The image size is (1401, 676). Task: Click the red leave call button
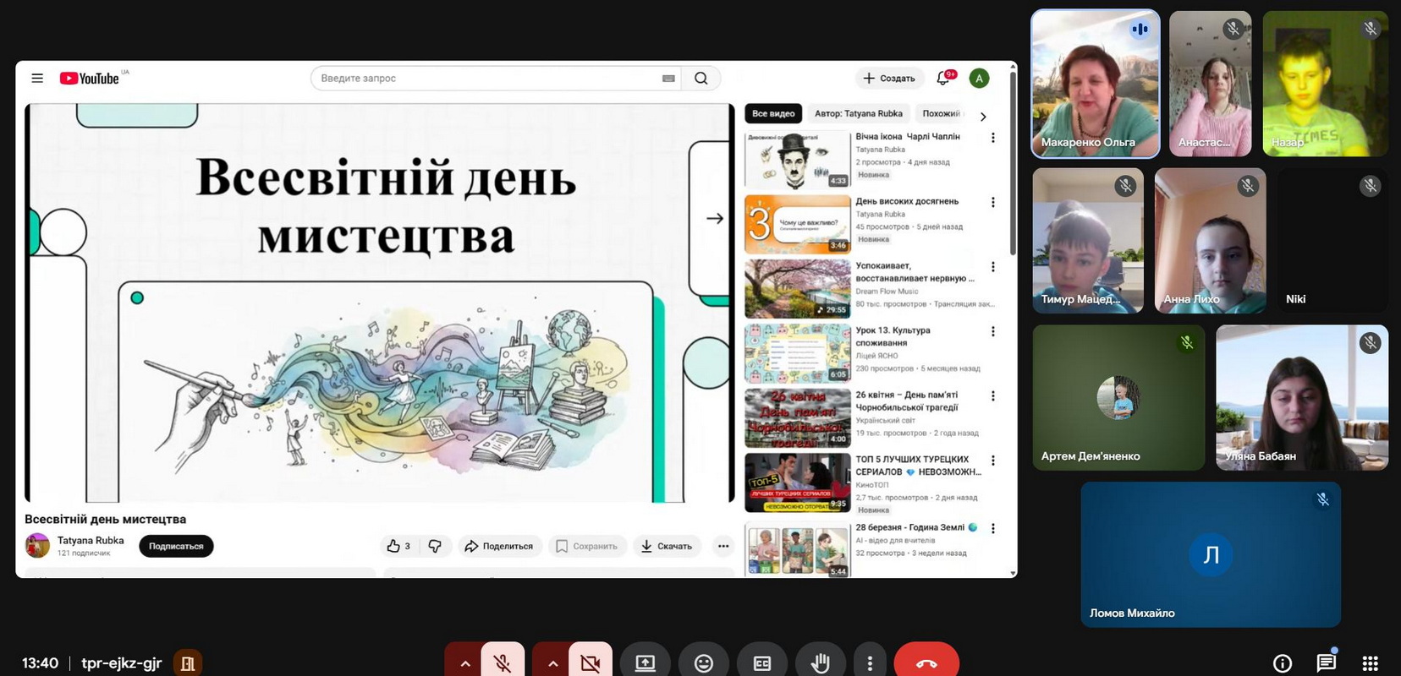point(926,663)
